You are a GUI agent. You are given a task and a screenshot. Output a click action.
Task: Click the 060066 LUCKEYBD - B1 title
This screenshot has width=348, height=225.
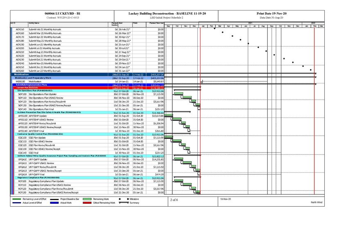(63, 13)
